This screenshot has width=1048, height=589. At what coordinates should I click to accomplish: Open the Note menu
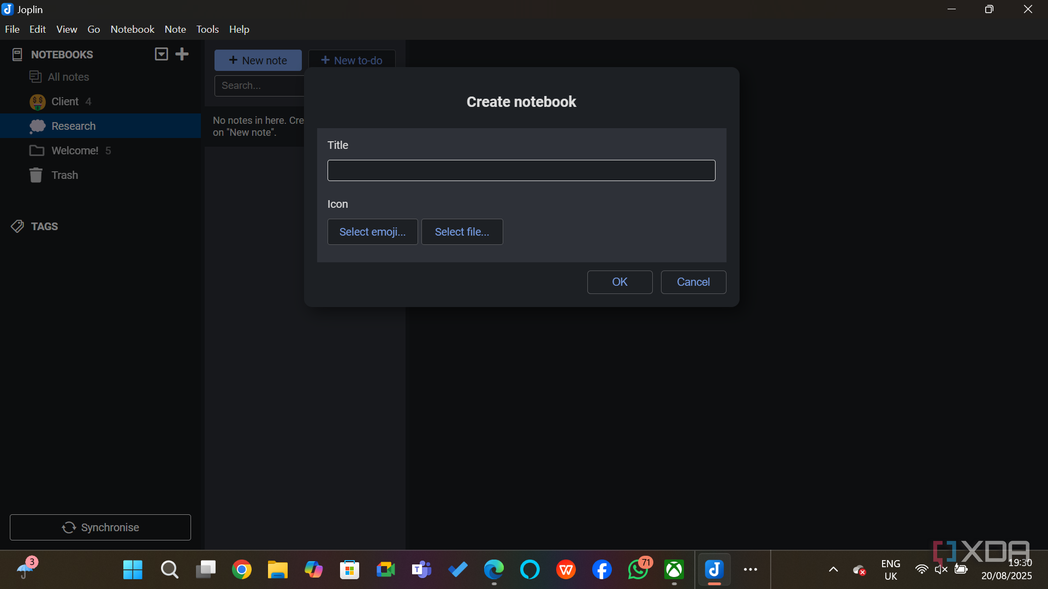[x=175, y=29]
